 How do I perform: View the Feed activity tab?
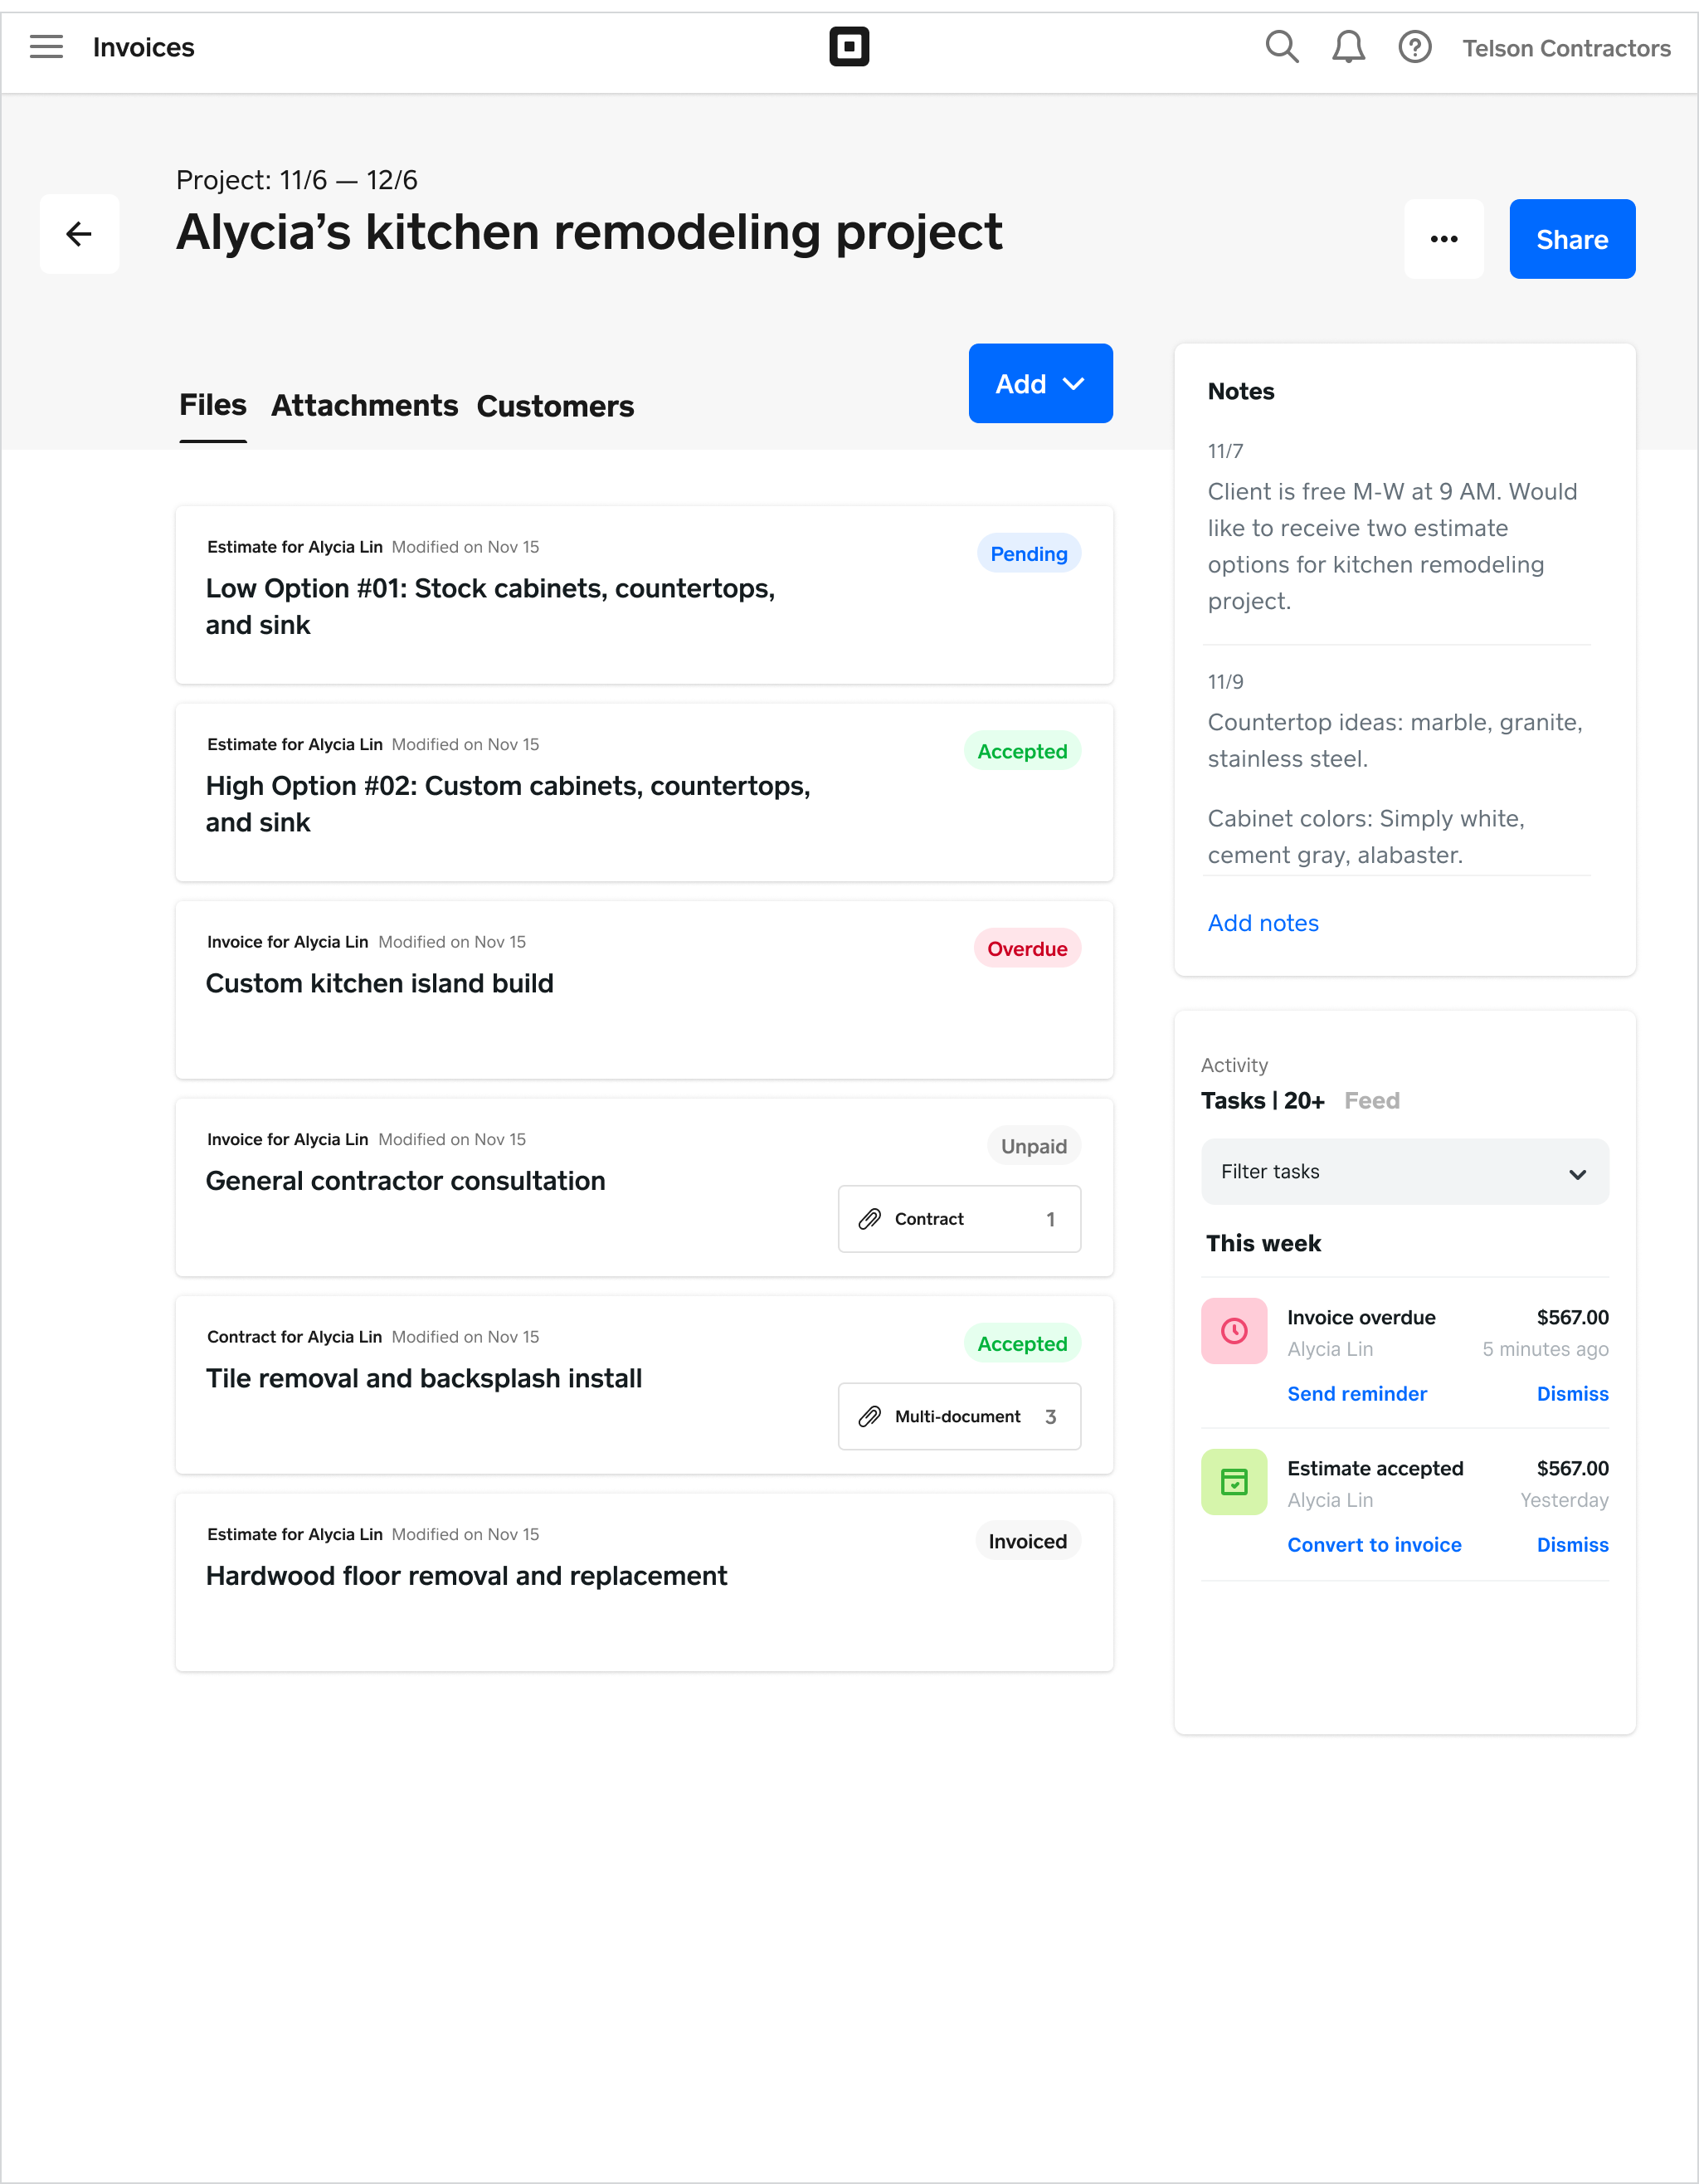(1371, 1100)
